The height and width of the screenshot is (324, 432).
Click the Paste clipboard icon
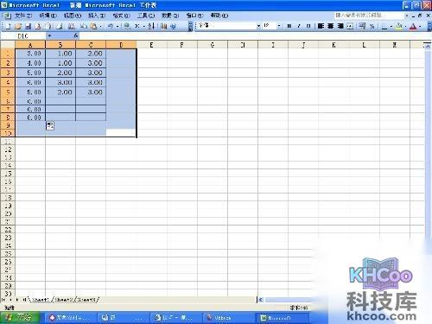coord(93,26)
